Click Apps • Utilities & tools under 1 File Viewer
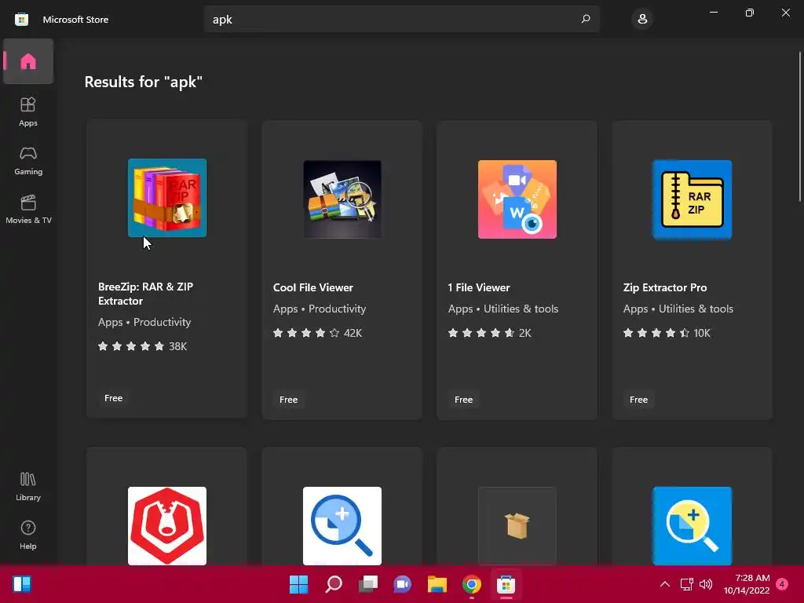The width and height of the screenshot is (804, 603). (x=503, y=309)
